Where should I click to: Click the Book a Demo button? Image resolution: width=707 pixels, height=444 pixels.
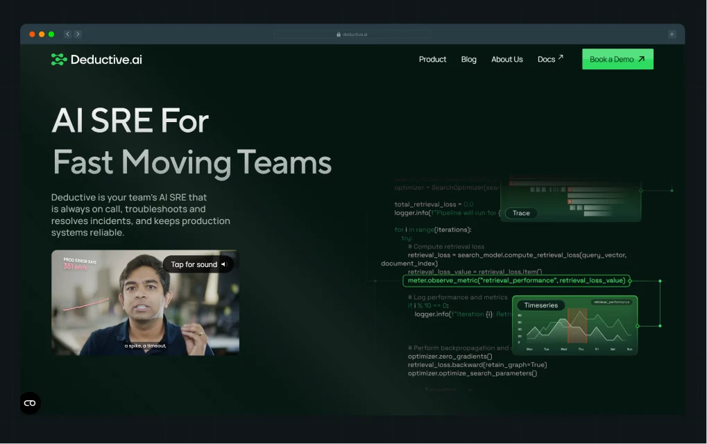click(617, 59)
